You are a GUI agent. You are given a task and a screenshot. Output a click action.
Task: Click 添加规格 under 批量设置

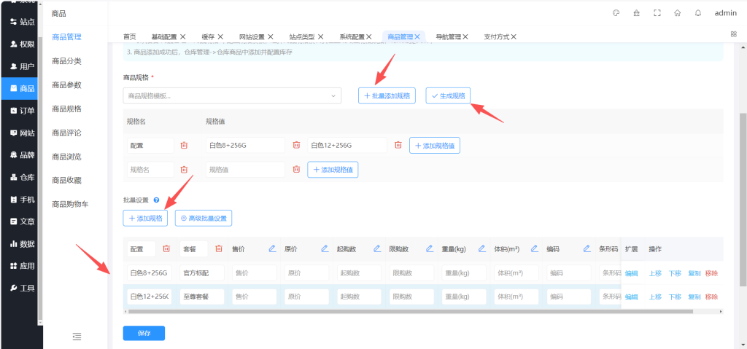pyautogui.click(x=145, y=218)
